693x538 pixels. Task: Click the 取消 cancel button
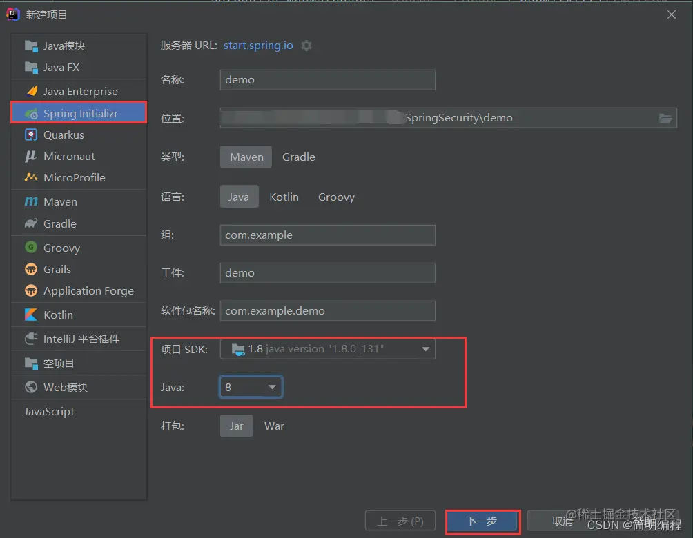point(562,521)
